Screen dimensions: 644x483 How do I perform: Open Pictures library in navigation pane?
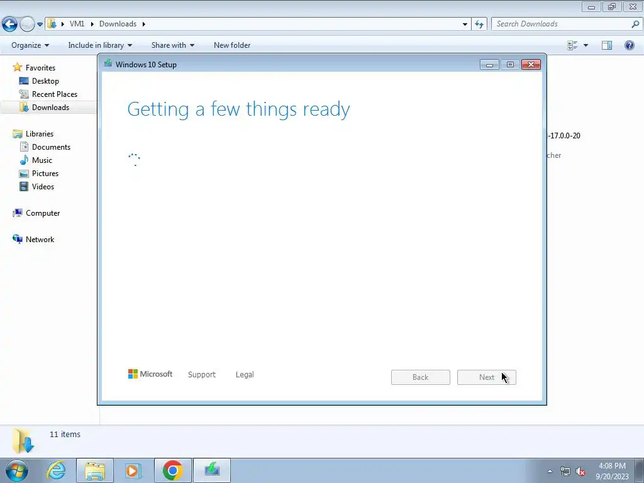click(45, 174)
